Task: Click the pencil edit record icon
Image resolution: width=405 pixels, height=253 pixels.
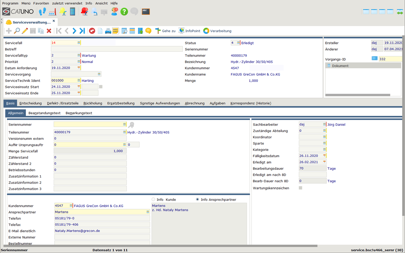Action: click(25, 31)
